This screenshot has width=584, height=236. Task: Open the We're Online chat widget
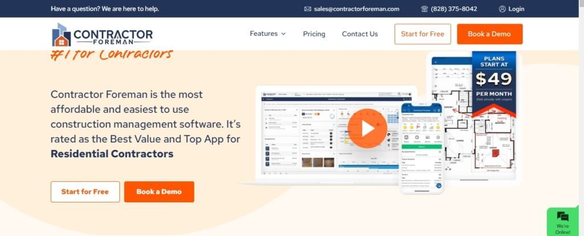click(x=563, y=222)
